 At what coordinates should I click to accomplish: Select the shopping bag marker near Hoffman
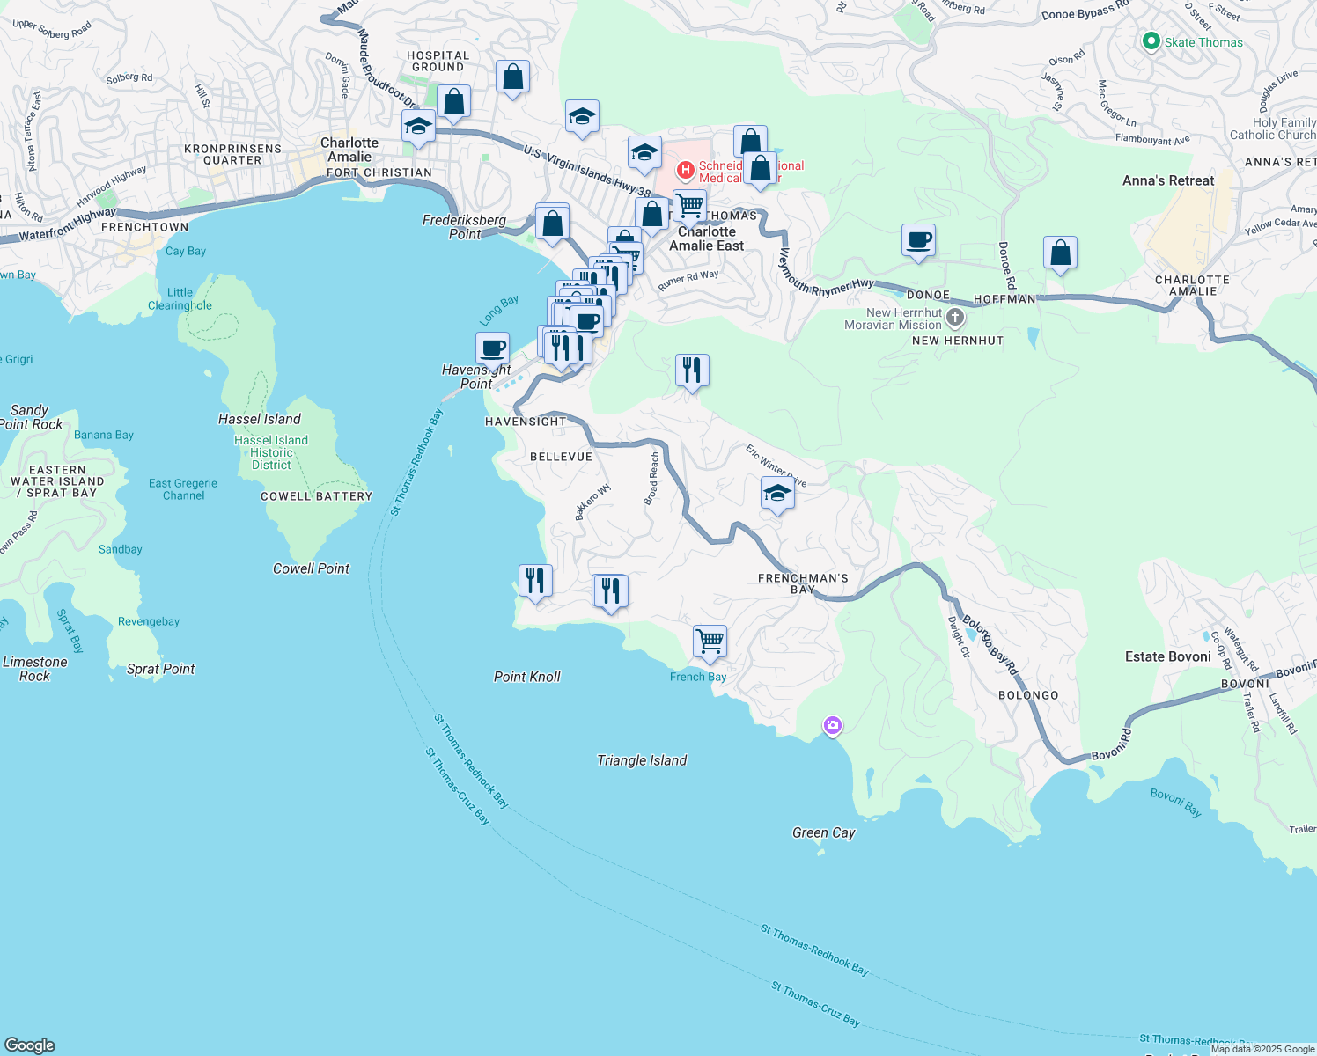[x=1061, y=253]
